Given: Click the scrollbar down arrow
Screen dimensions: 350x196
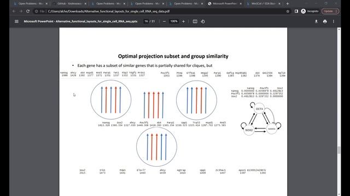Looking at the screenshot, I should (x=339, y=194).
